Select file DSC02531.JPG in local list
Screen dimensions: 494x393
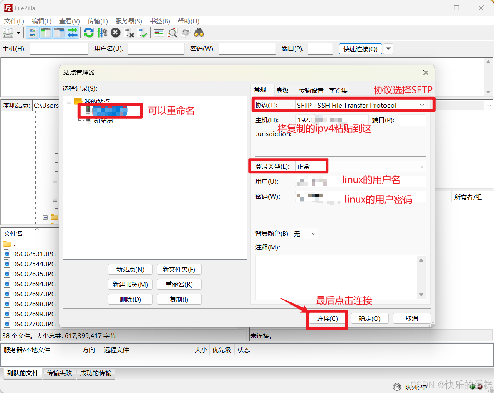point(31,254)
